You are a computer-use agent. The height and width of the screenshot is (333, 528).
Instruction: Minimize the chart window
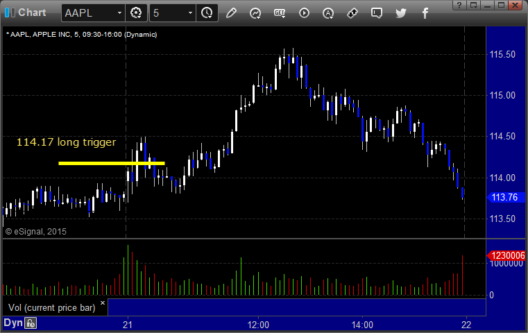(x=487, y=5)
